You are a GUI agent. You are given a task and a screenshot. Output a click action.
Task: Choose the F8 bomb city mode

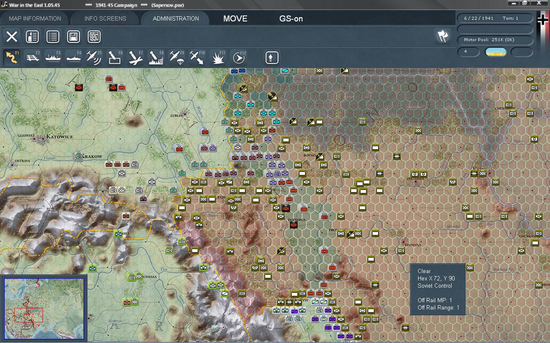(x=156, y=57)
